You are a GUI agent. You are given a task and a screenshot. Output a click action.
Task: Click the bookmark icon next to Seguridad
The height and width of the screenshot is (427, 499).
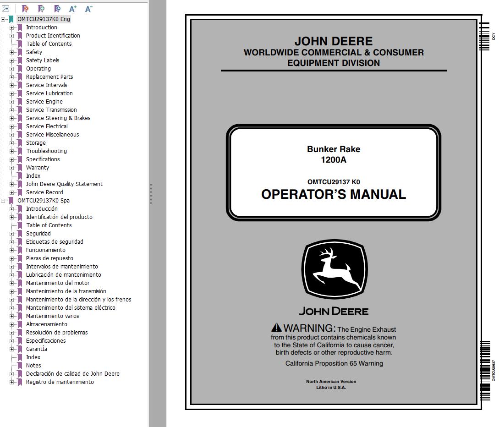click(20, 234)
